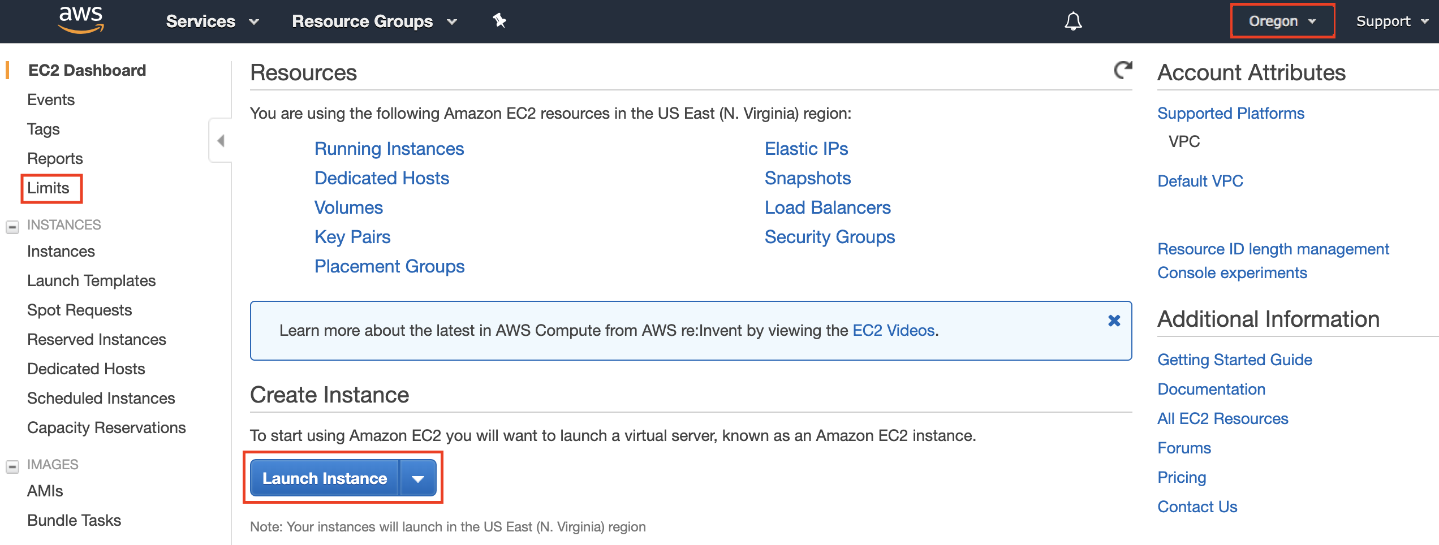Open the Resource Groups menu
Image resolution: width=1439 pixels, height=545 pixels.
[374, 21]
